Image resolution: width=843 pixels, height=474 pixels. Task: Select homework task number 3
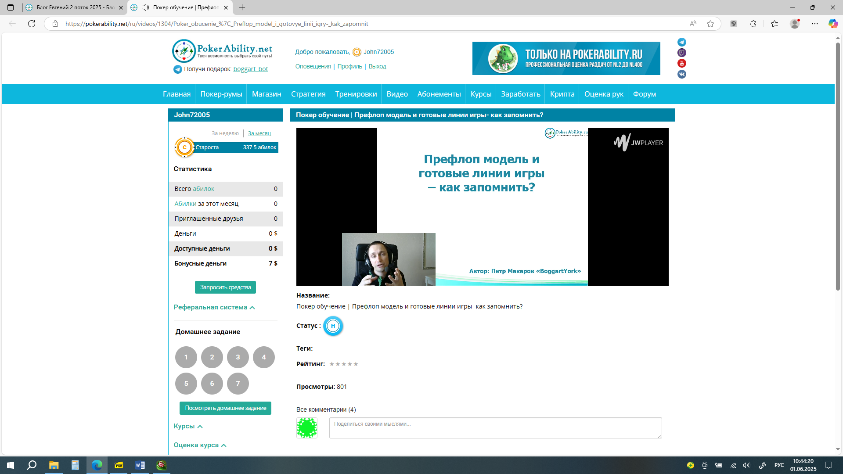click(x=238, y=357)
